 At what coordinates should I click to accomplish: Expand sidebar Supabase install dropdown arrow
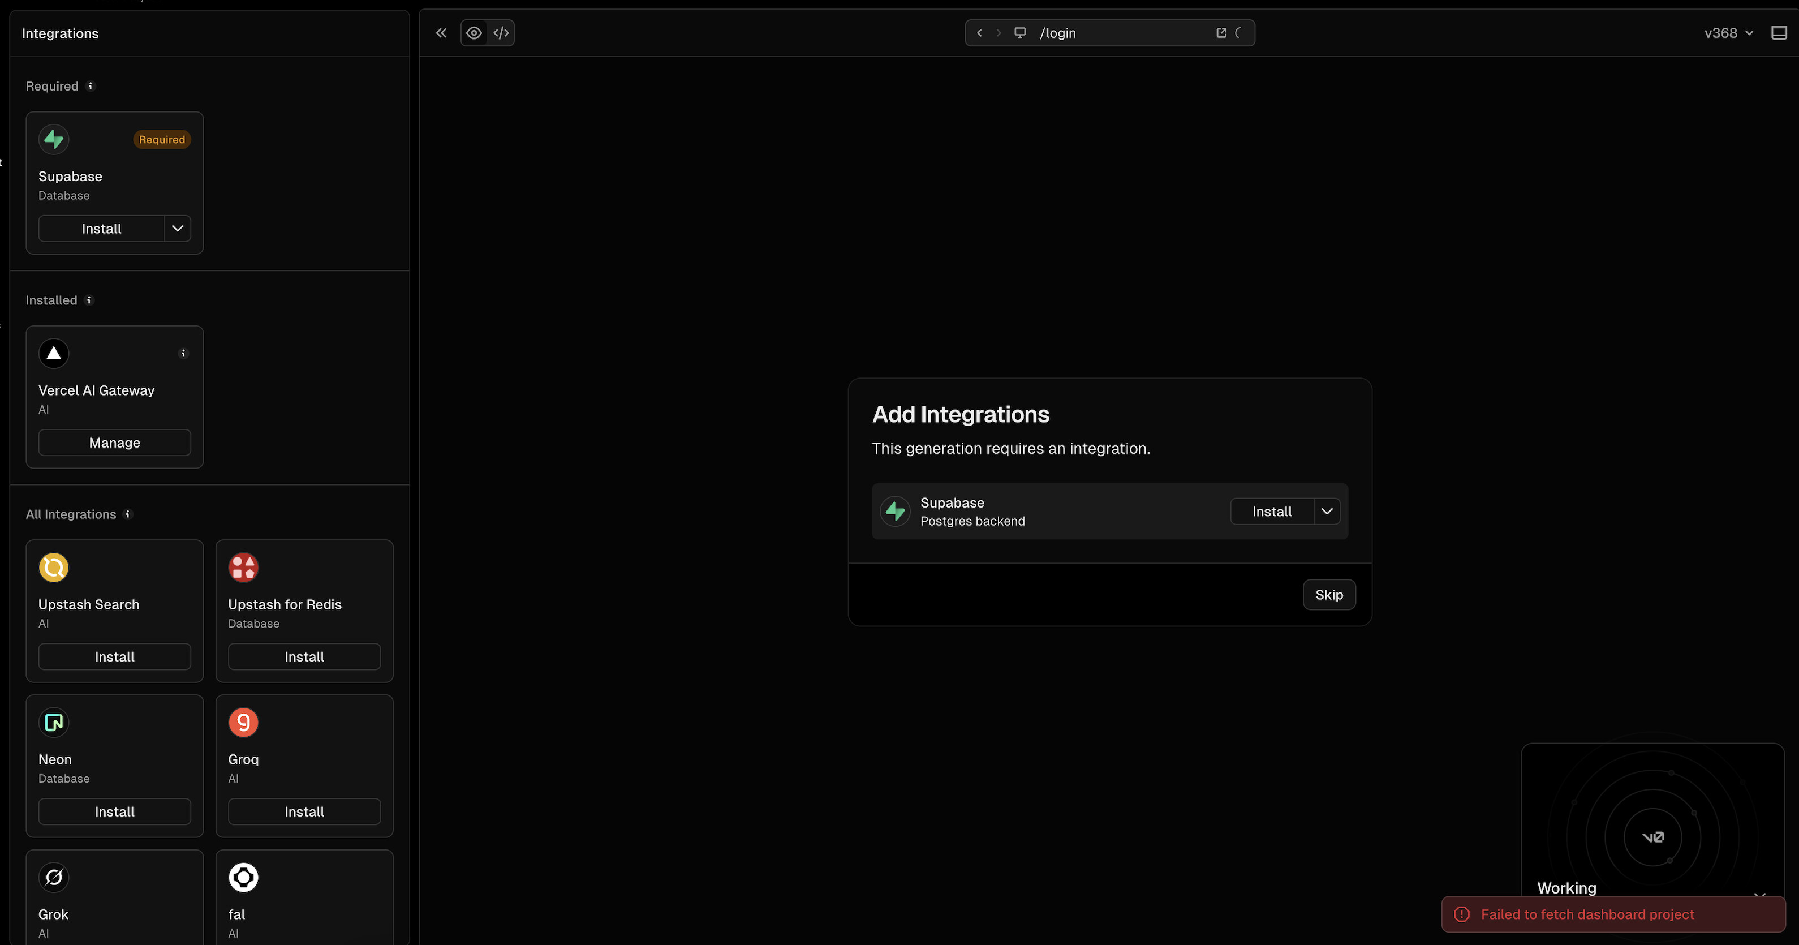tap(178, 229)
